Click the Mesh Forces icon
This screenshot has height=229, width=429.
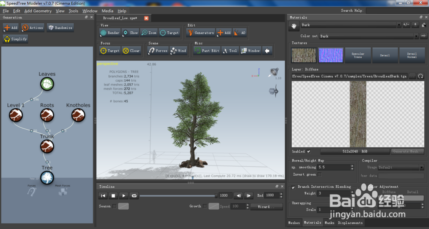click(x=63, y=192)
